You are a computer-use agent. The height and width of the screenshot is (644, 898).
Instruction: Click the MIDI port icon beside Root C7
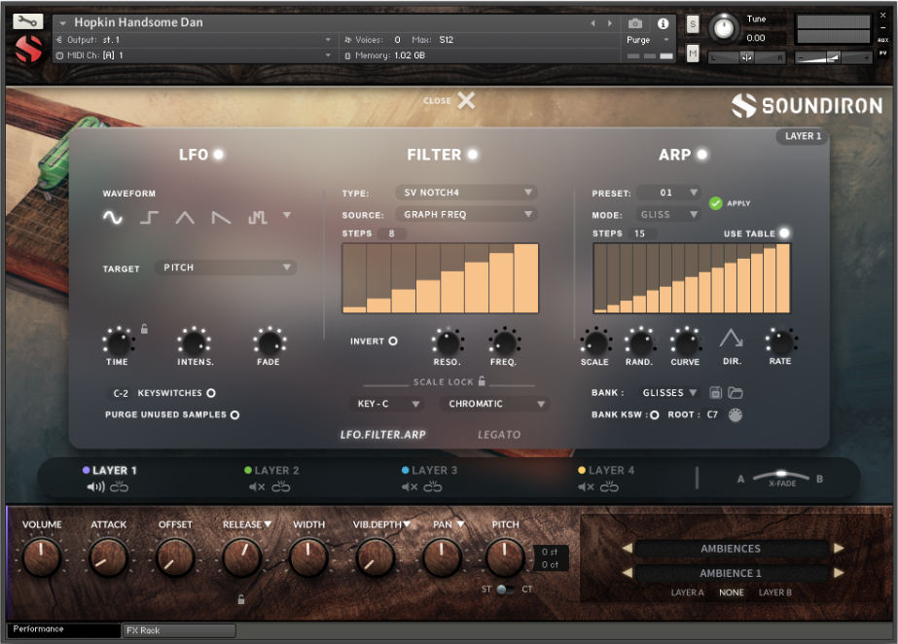click(735, 413)
